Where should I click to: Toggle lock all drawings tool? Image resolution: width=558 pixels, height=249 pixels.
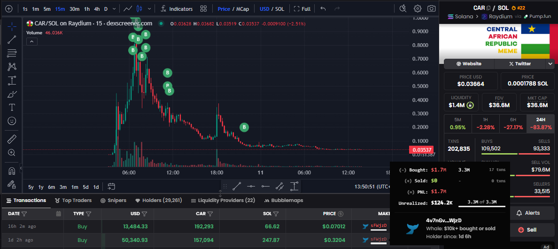tap(12, 184)
